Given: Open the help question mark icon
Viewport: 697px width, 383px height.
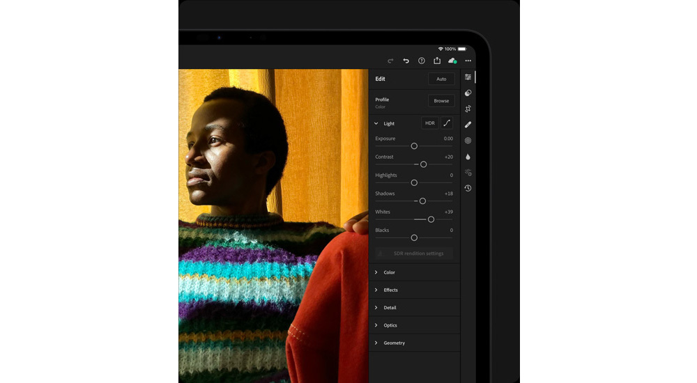Looking at the screenshot, I should [422, 61].
